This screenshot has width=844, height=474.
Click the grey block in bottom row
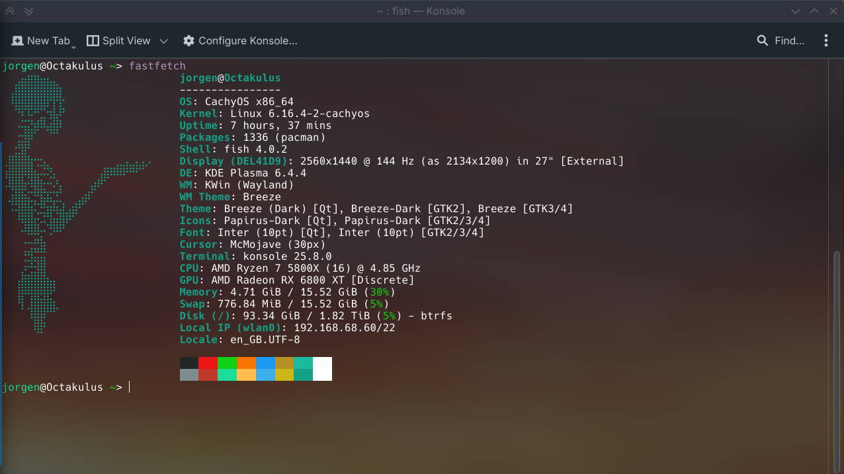click(x=189, y=375)
